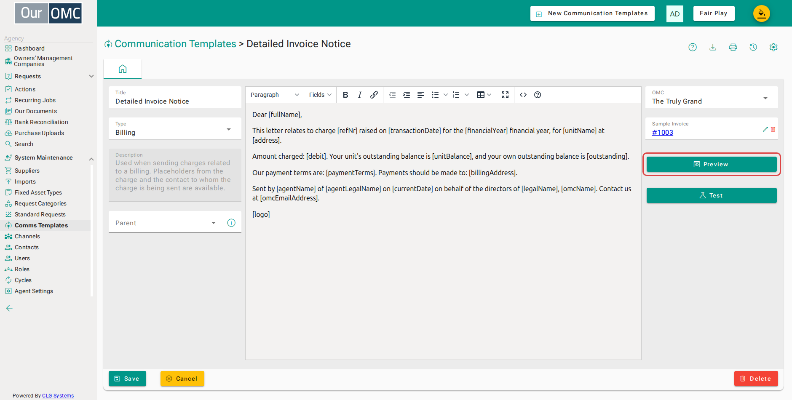Select the home tab

pos(123,69)
